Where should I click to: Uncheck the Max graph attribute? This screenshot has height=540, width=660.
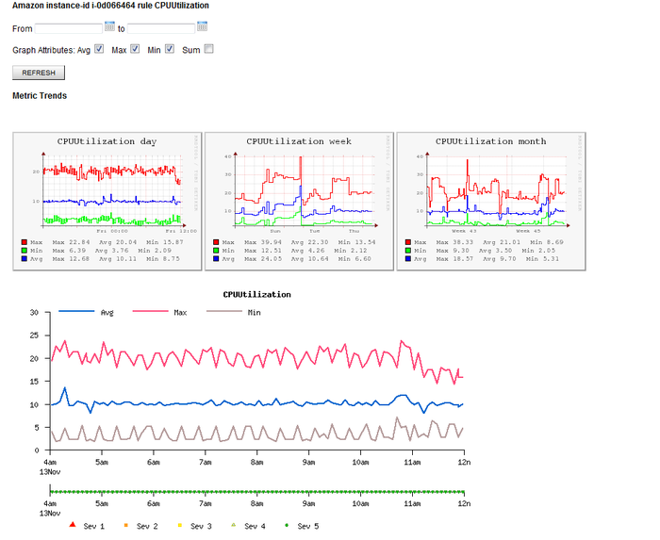click(135, 49)
